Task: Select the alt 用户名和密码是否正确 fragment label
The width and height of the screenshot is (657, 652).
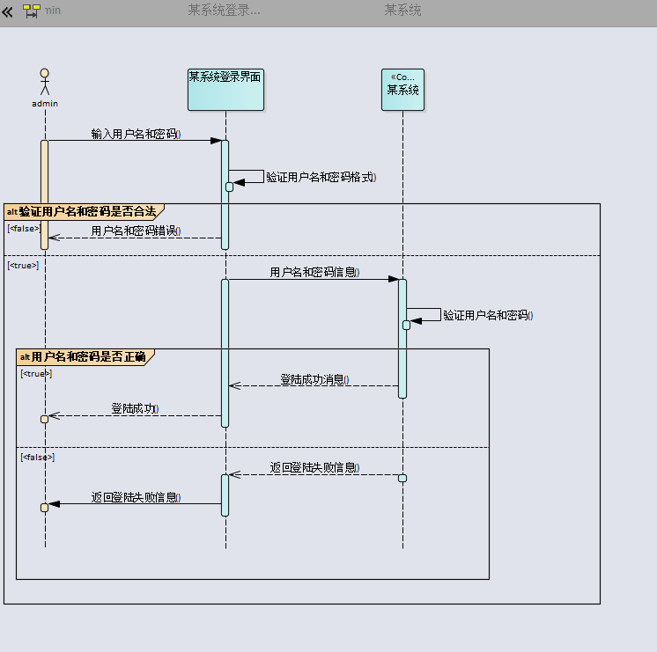Action: pyautogui.click(x=85, y=356)
